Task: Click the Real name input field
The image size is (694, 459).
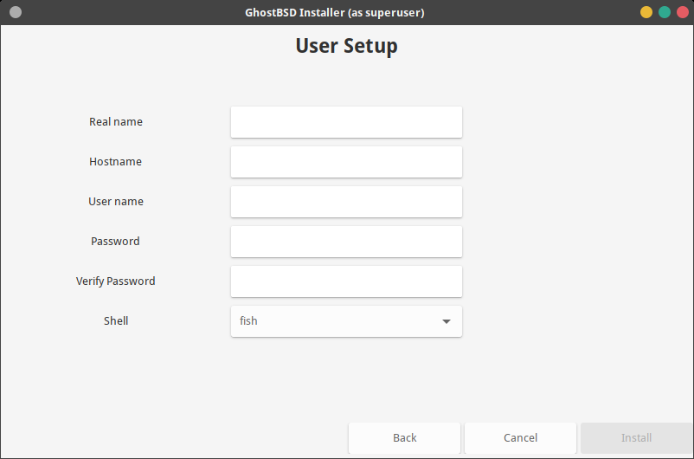Action: [346, 122]
